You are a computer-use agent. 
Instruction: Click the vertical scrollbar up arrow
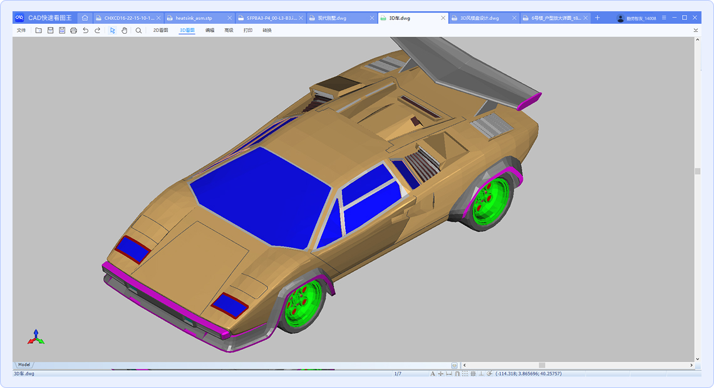697,40
